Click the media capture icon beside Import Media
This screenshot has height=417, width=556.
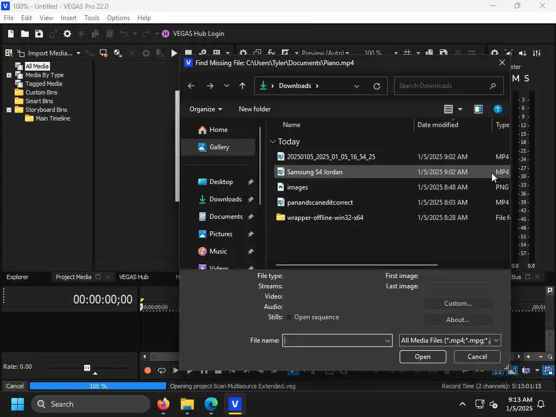[103, 53]
